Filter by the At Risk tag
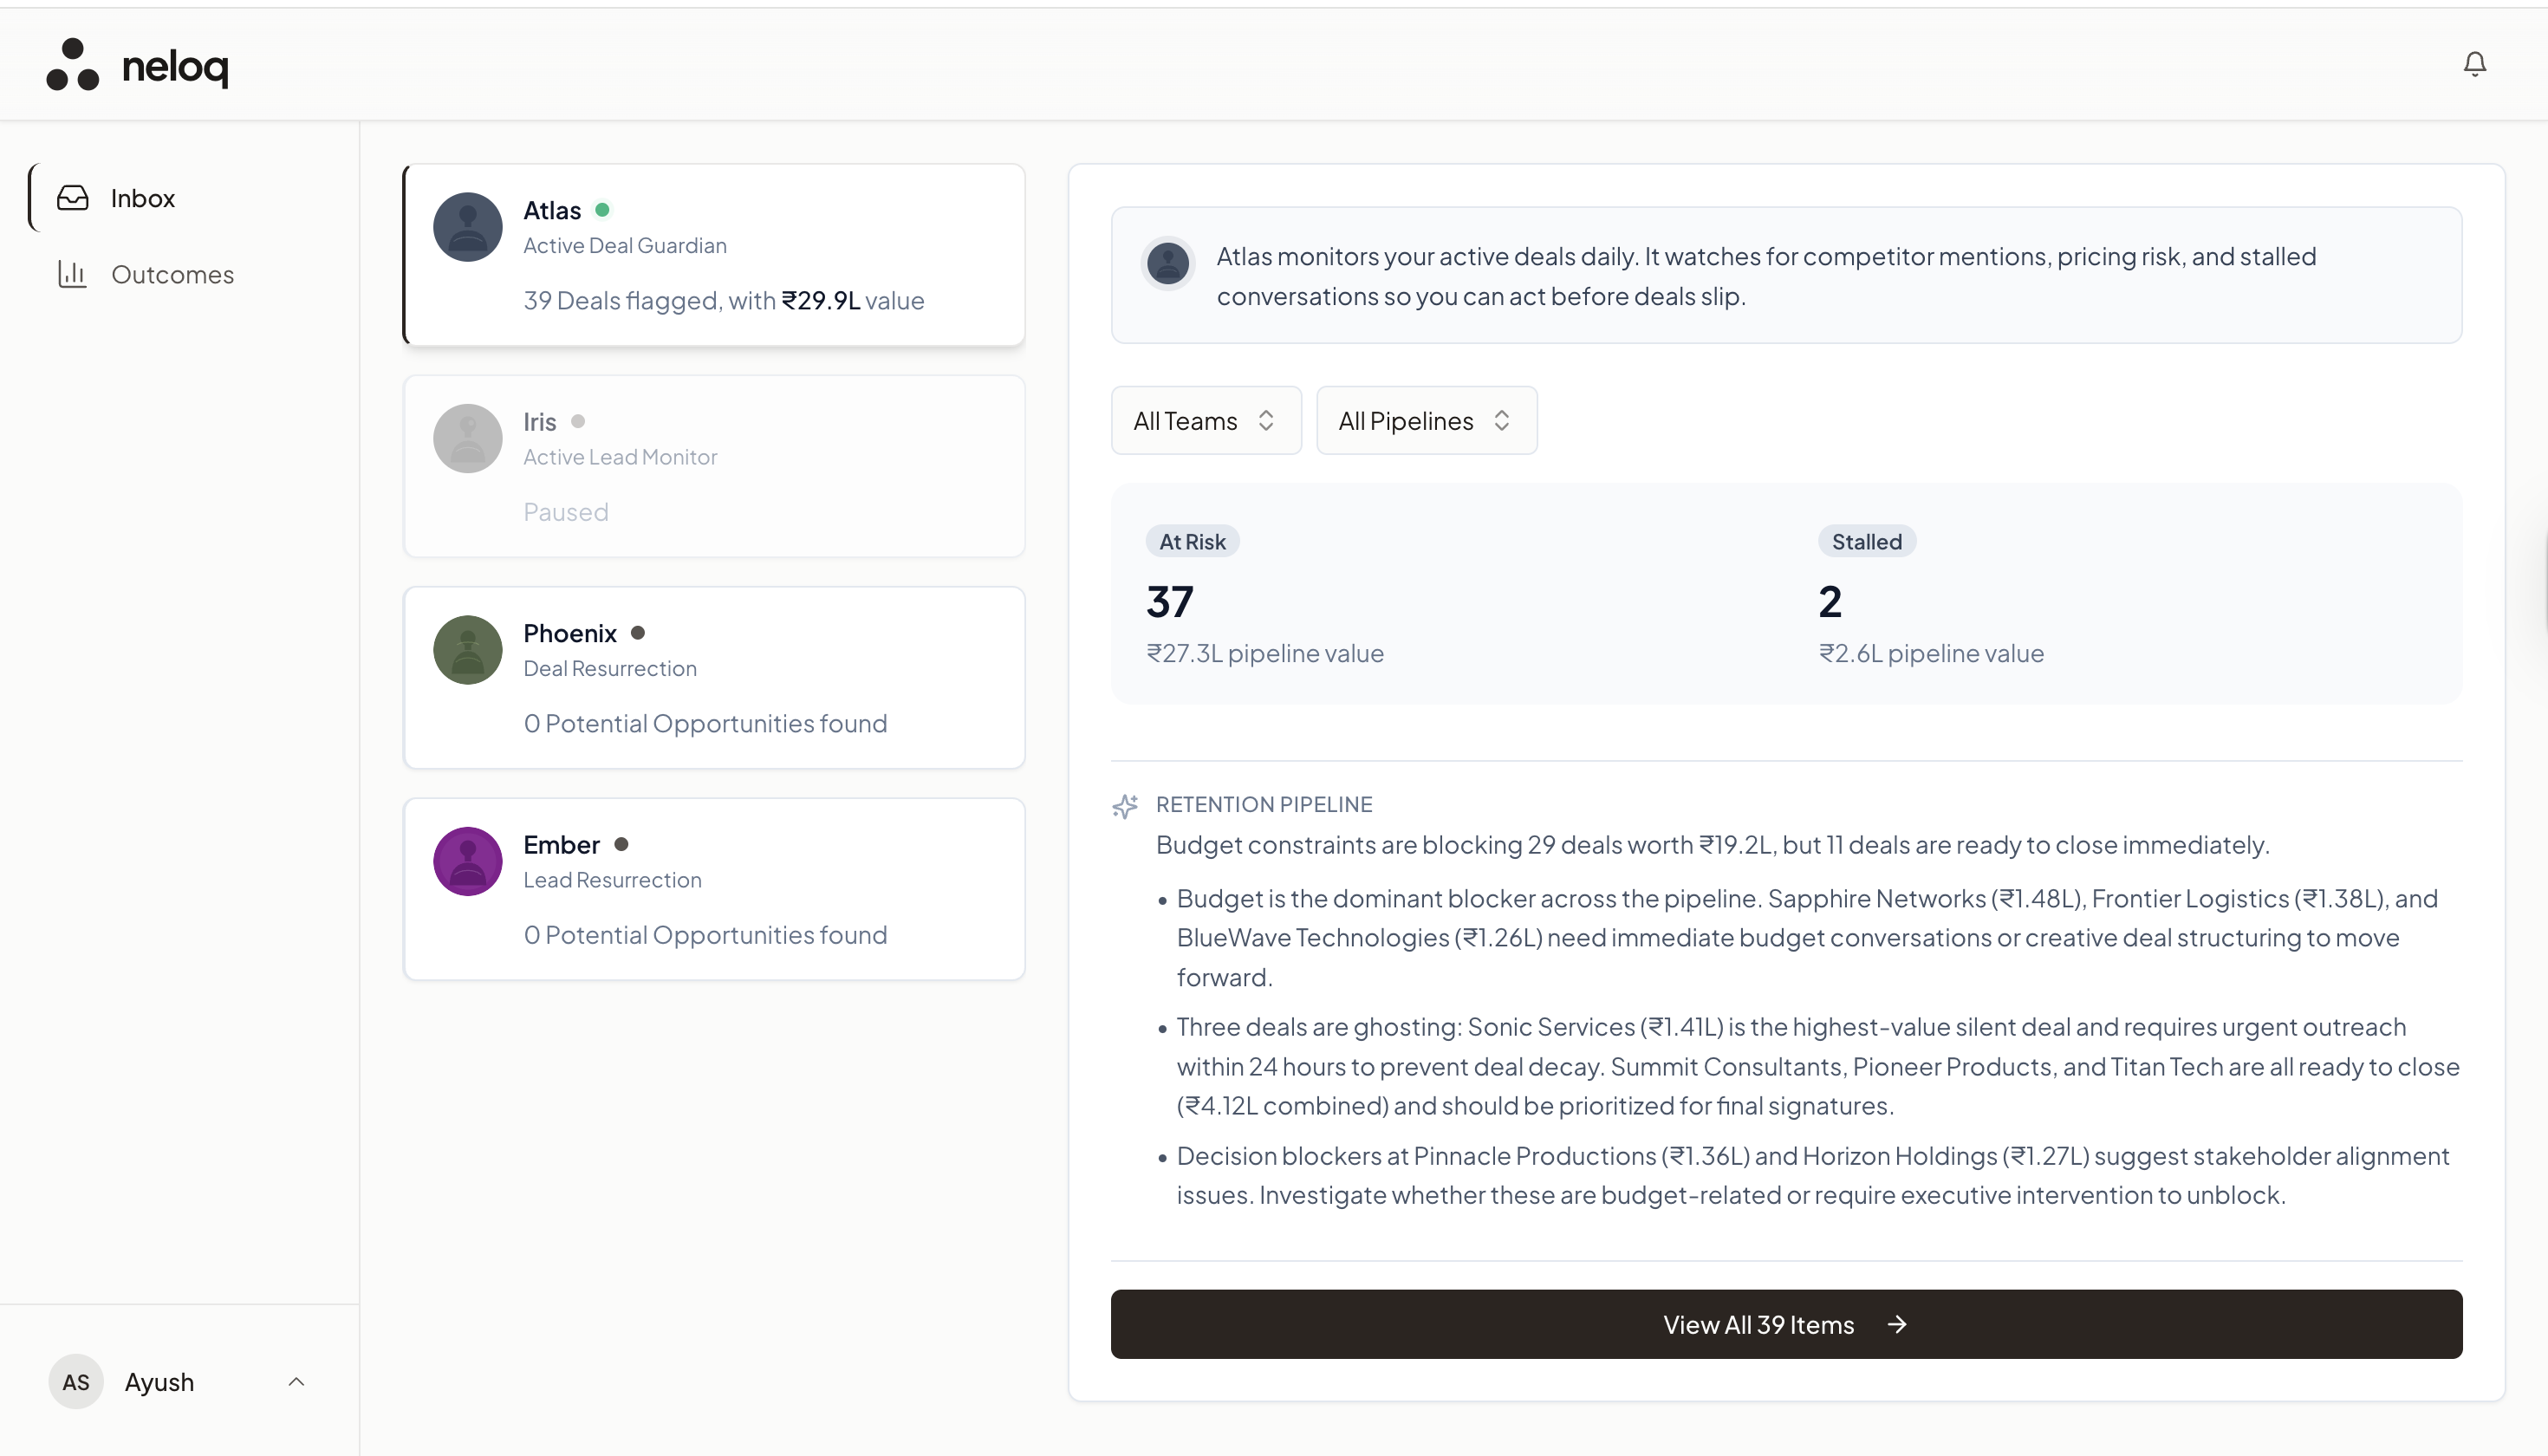Screen dimensions: 2548x1456 pos(1192,542)
